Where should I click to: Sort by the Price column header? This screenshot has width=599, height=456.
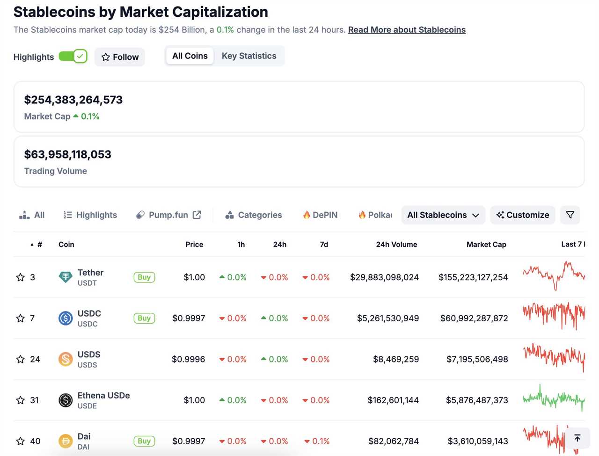pos(194,244)
